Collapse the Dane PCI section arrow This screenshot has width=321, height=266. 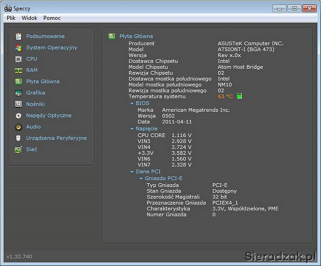pyautogui.click(x=132, y=172)
